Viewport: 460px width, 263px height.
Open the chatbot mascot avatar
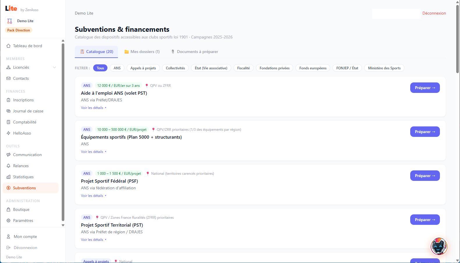439,246
